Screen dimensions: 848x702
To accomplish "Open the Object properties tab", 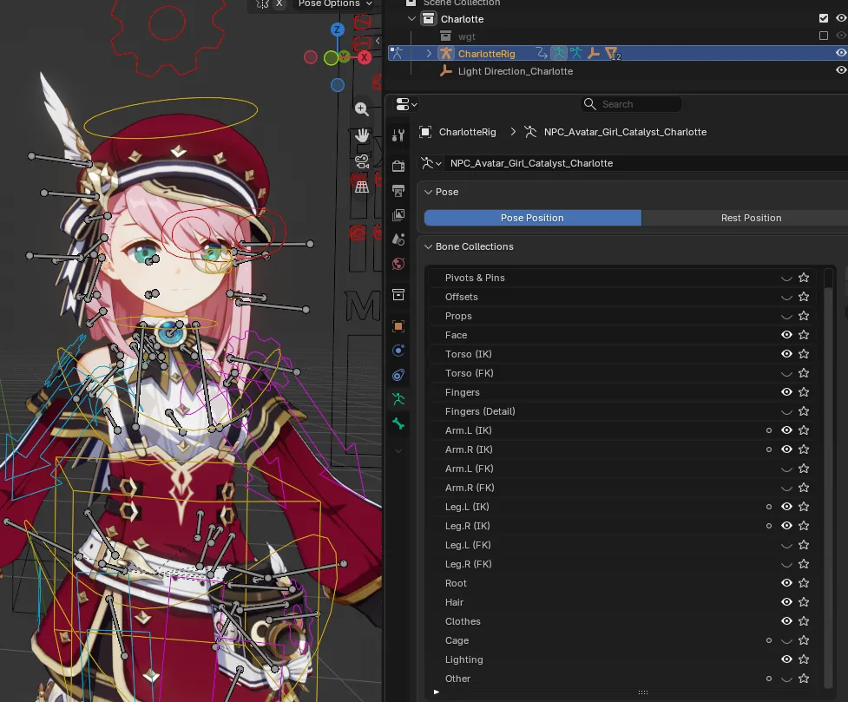I will (x=398, y=326).
